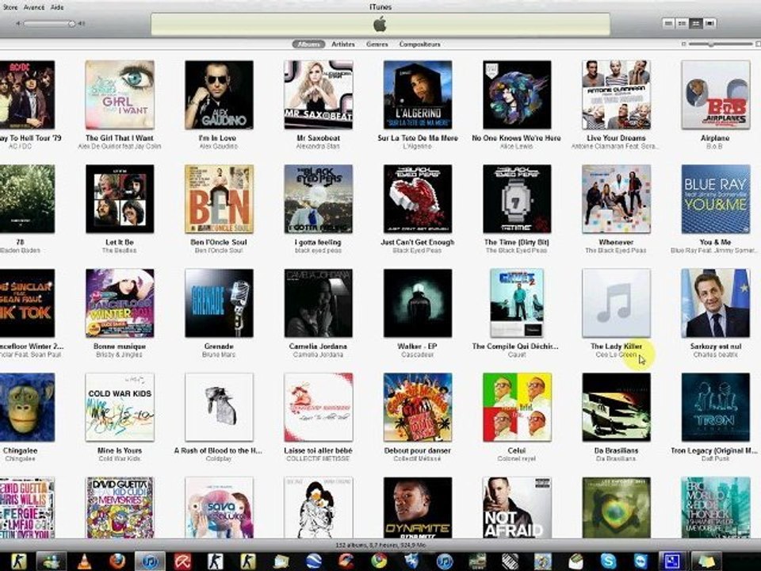The width and height of the screenshot is (761, 571).
Task: Switch to Cover Flow view button
Action: pyautogui.click(x=709, y=23)
